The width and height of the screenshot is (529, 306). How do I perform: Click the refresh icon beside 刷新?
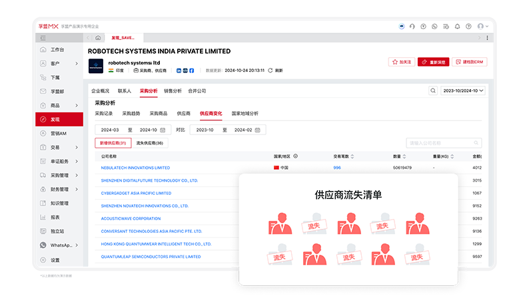pos(270,70)
